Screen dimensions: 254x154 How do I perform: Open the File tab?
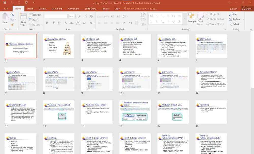pyautogui.click(x=6, y=9)
